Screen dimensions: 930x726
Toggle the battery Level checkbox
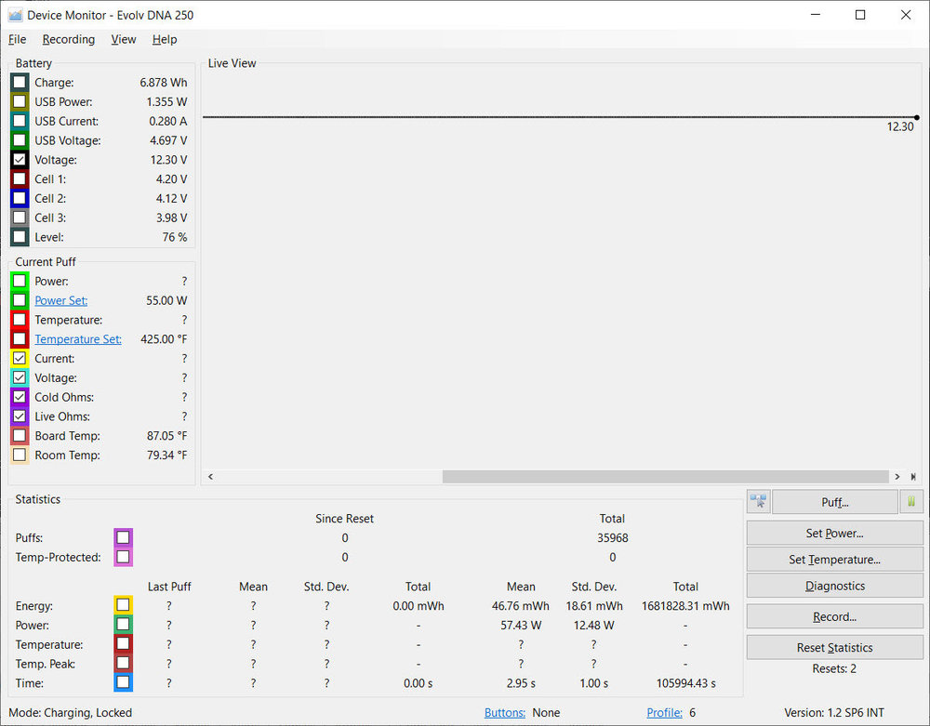coord(20,237)
